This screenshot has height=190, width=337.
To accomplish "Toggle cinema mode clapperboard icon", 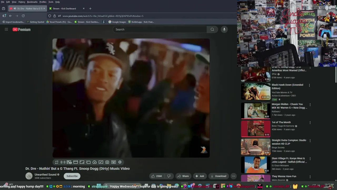I will pos(76,162).
